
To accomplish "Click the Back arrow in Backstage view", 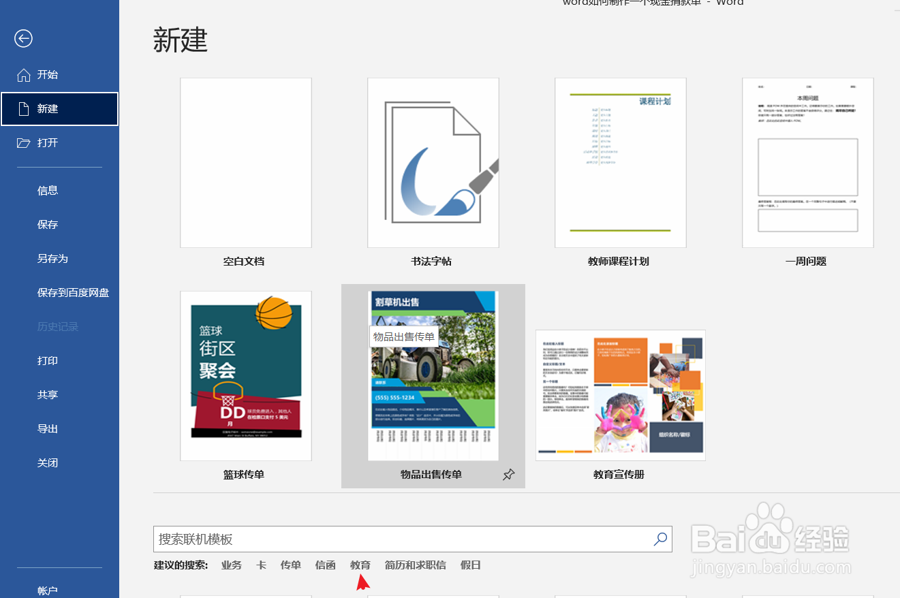I will [23, 39].
